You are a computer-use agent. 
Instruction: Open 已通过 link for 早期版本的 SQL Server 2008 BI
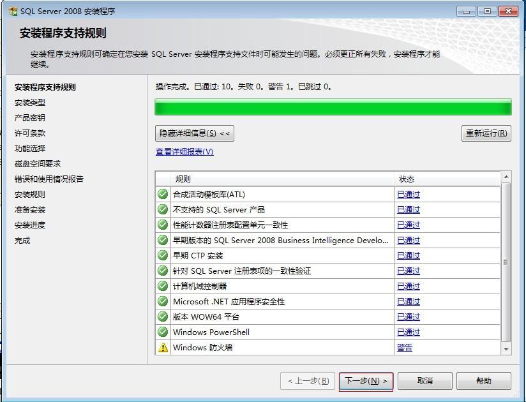(x=409, y=241)
